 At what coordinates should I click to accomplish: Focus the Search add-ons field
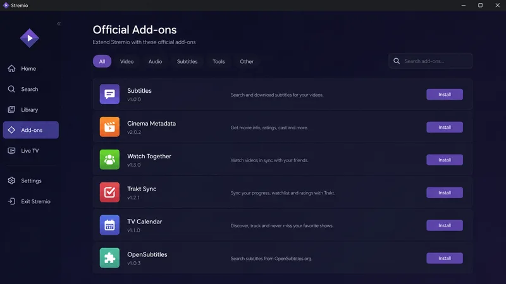click(431, 61)
